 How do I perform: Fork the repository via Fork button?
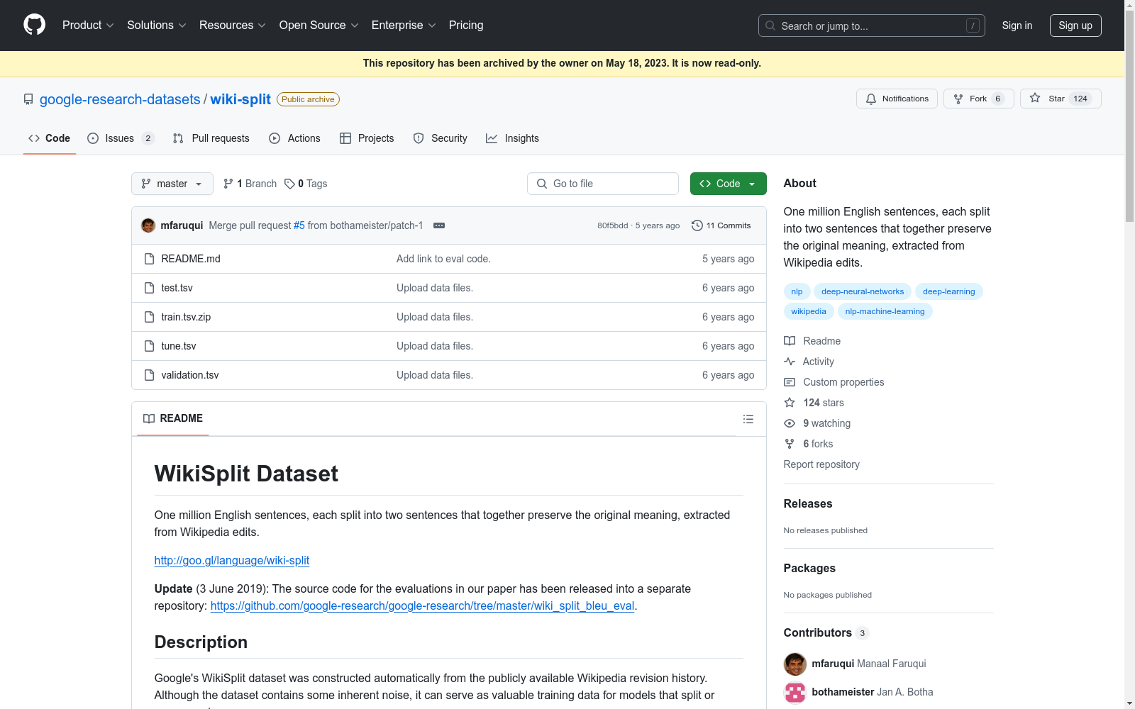978,99
